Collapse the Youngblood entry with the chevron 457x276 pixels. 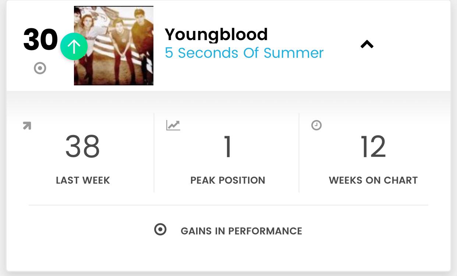367,45
